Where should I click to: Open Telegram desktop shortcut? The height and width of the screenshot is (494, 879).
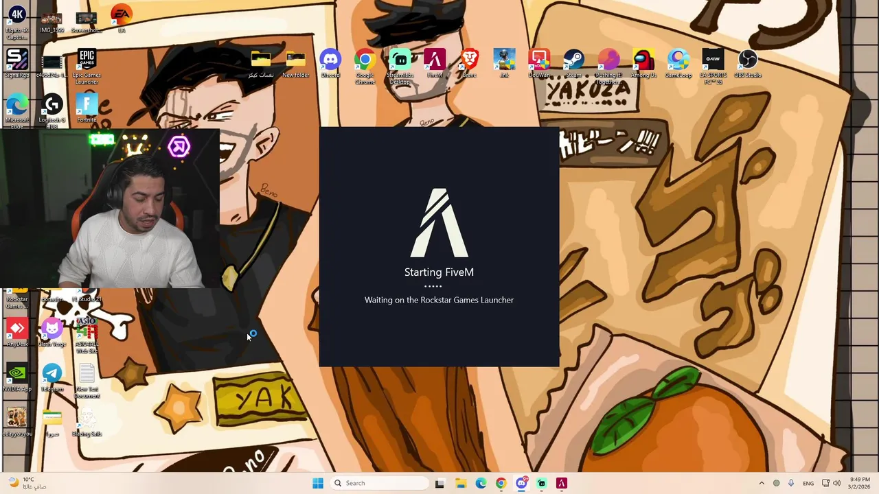click(52, 377)
